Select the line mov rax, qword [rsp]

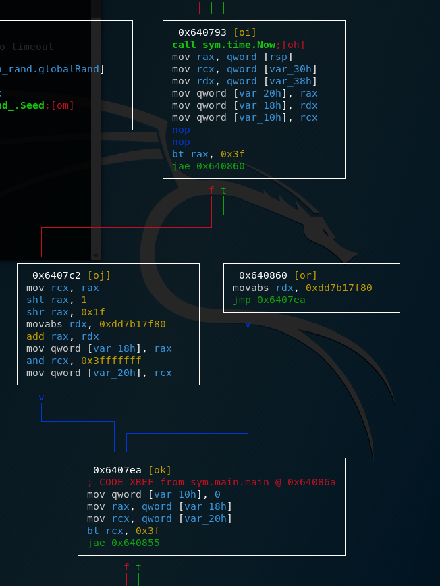click(232, 57)
